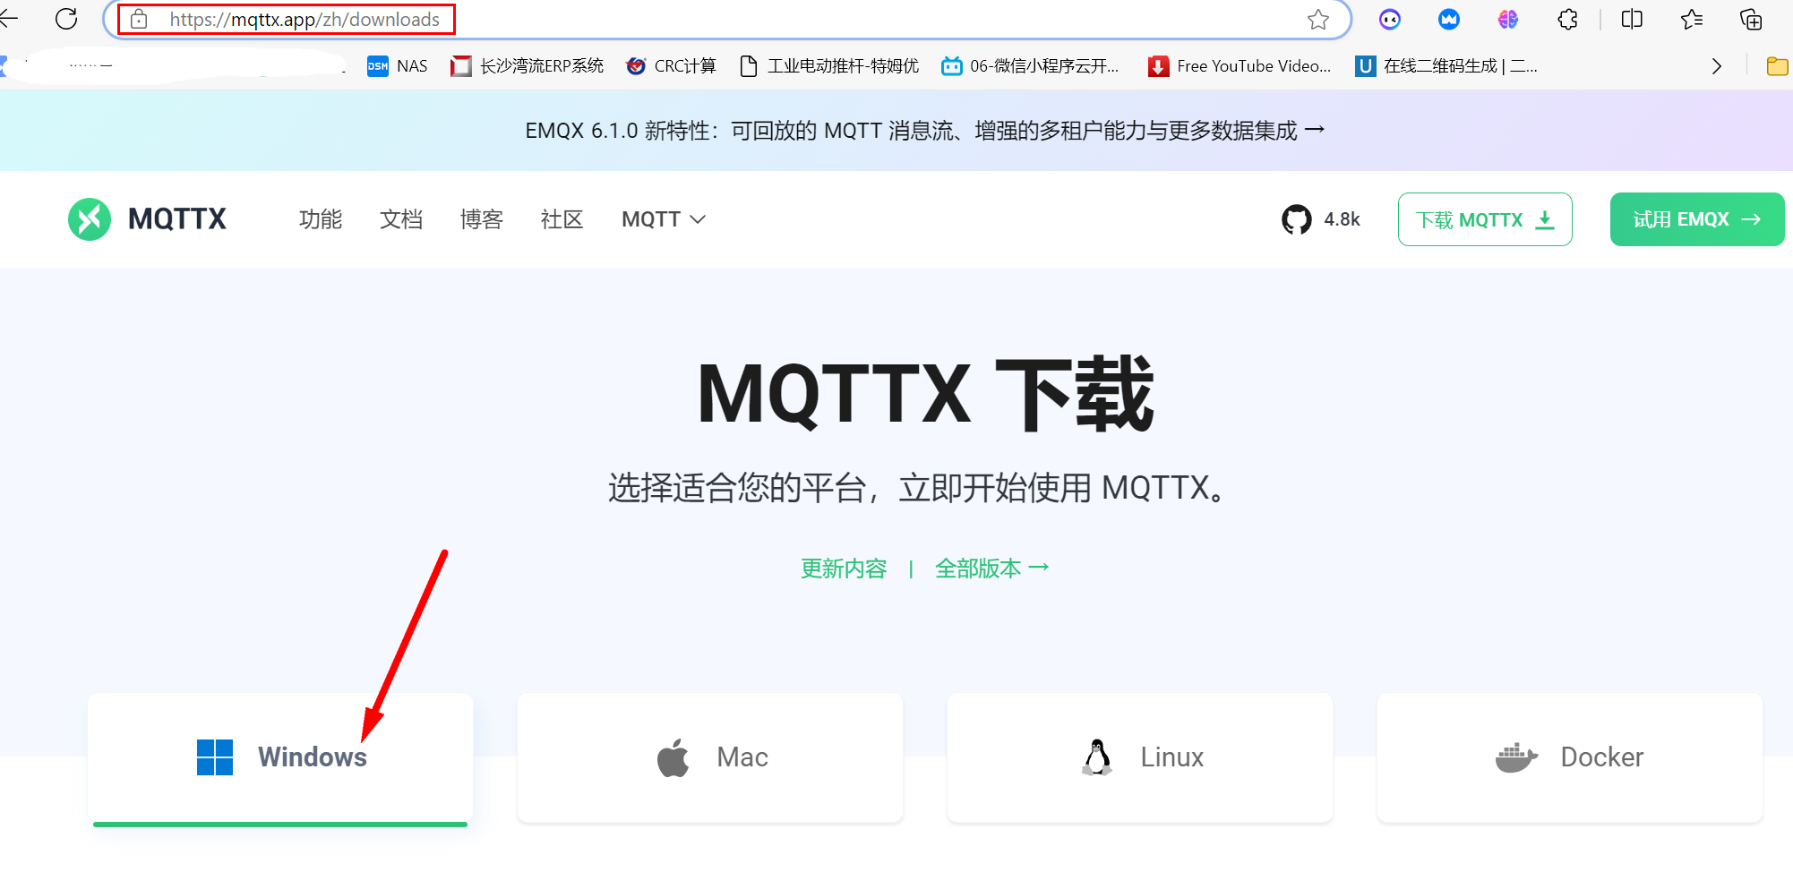Click the 下载 MQTTX button

1485,219
